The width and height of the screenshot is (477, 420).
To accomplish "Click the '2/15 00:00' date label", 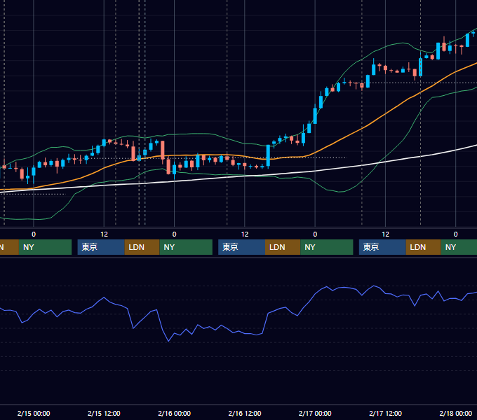I will click(34, 413).
